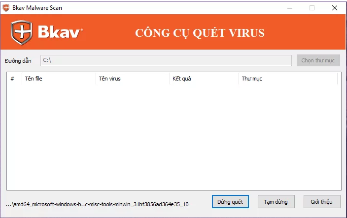Sort by Kết quả column header
This screenshot has height=218, width=347.
[x=204, y=79]
